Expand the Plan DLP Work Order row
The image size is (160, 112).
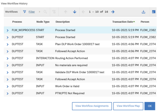pos(7,44)
